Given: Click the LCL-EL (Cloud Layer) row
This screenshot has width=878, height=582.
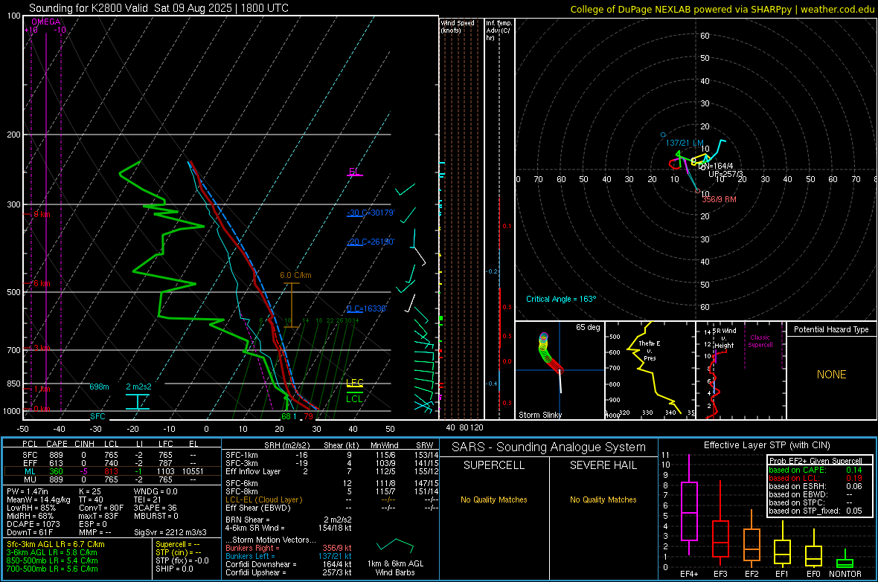Looking at the screenshot, I should click(332, 499).
